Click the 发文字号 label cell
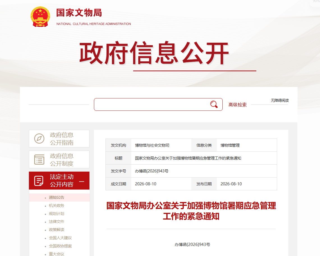The image size is (320, 256). [118, 171]
